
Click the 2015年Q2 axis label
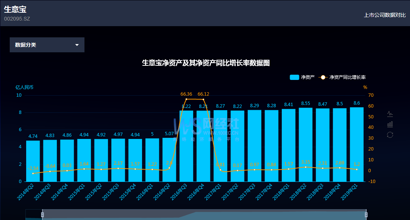click(93, 192)
